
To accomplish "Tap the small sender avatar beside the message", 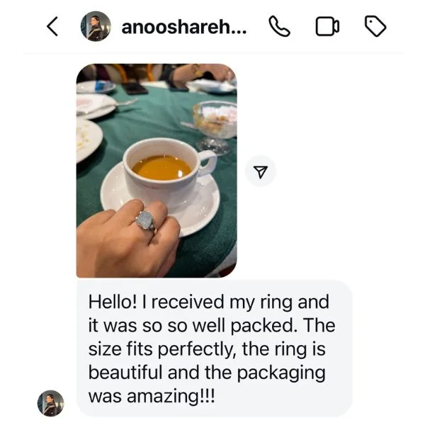I will [51, 403].
